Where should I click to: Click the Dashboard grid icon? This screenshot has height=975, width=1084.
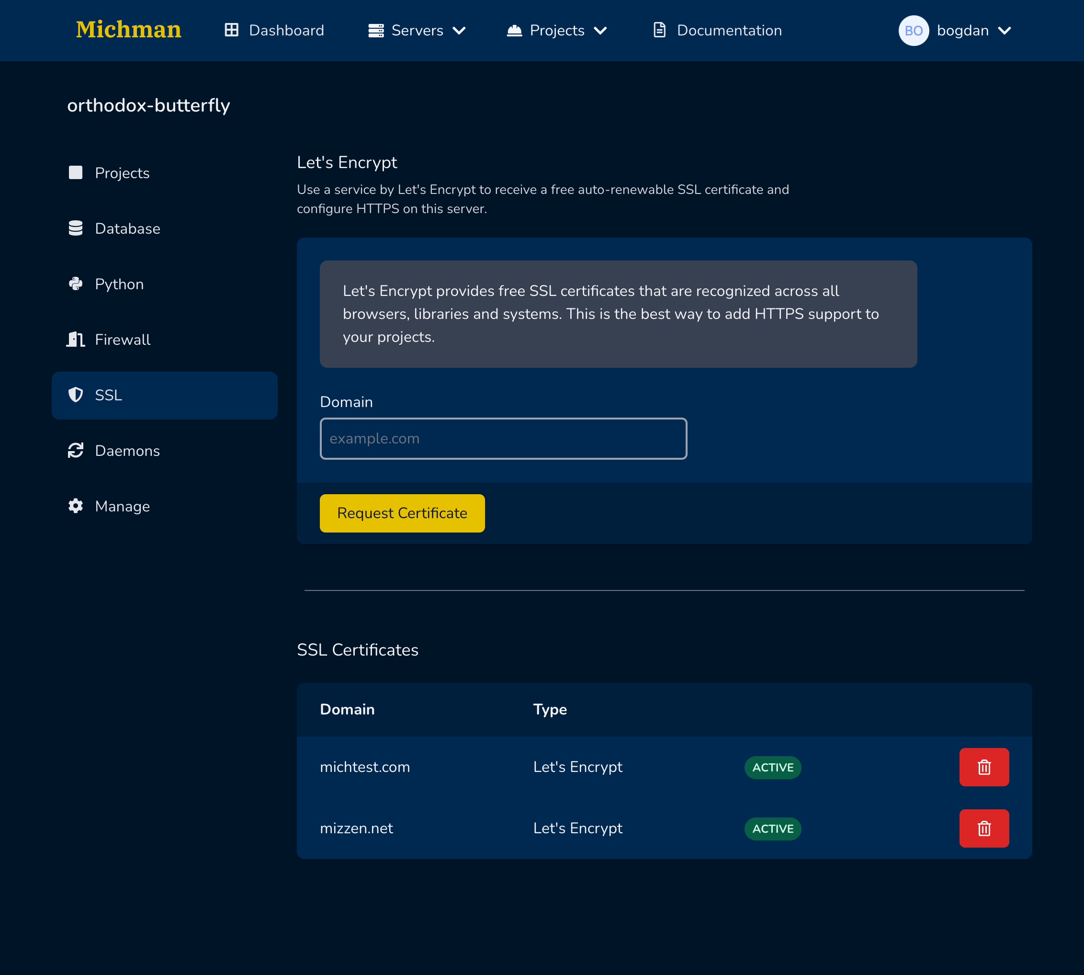point(231,31)
